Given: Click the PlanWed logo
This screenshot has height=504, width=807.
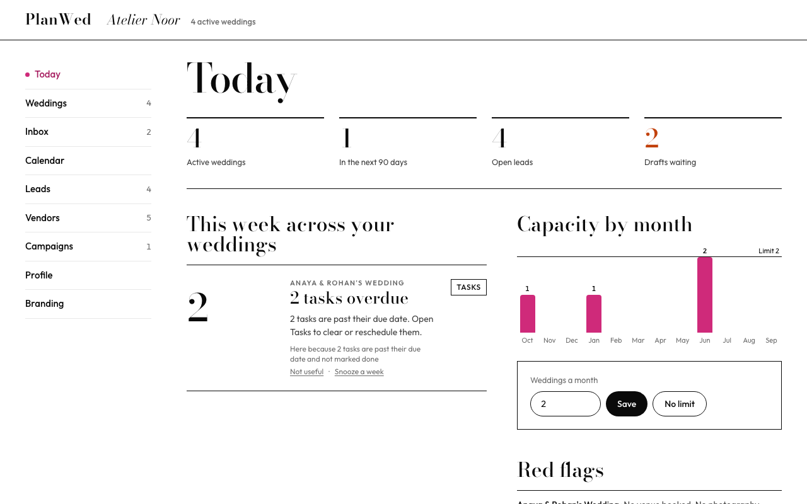Looking at the screenshot, I should click(59, 20).
